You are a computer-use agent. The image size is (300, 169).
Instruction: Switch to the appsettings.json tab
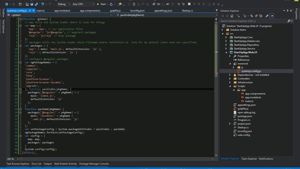pos(163,10)
